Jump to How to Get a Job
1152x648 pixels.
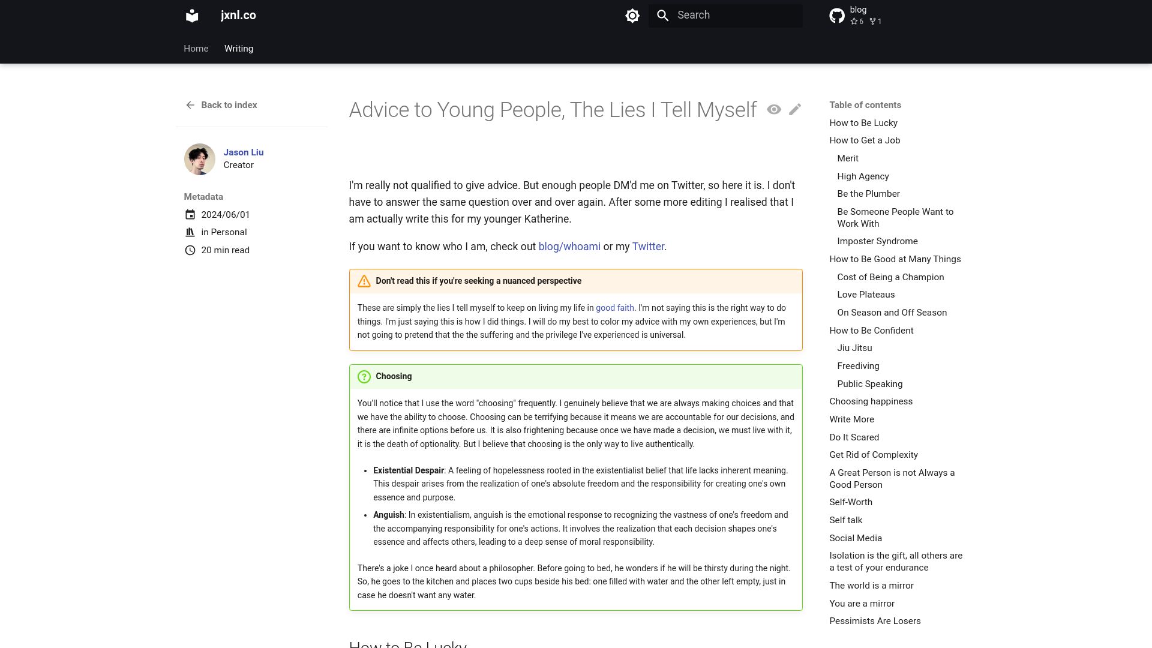pyautogui.click(x=865, y=140)
